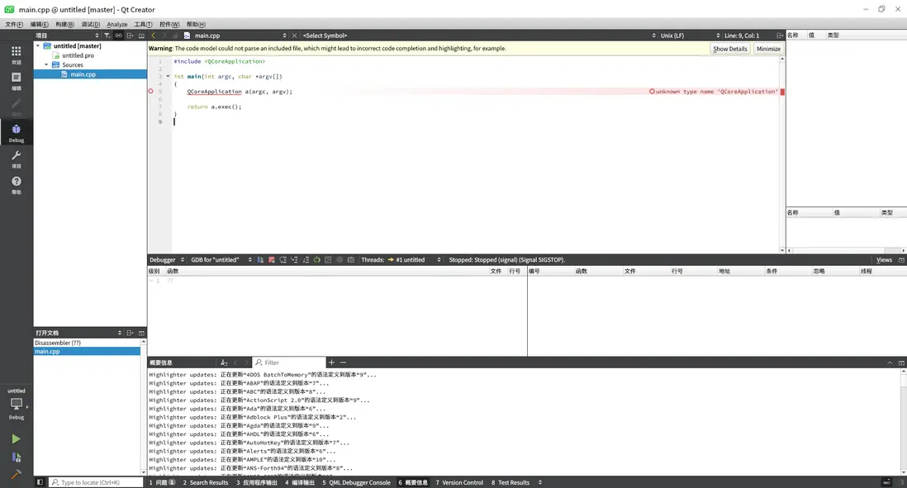Open the 调试(D) menu
This screenshot has width=907, height=488.
[x=90, y=24]
